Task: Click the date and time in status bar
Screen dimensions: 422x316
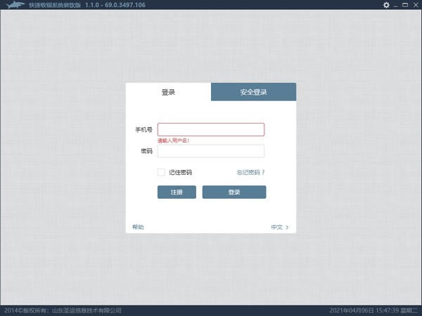Action: [x=373, y=310]
